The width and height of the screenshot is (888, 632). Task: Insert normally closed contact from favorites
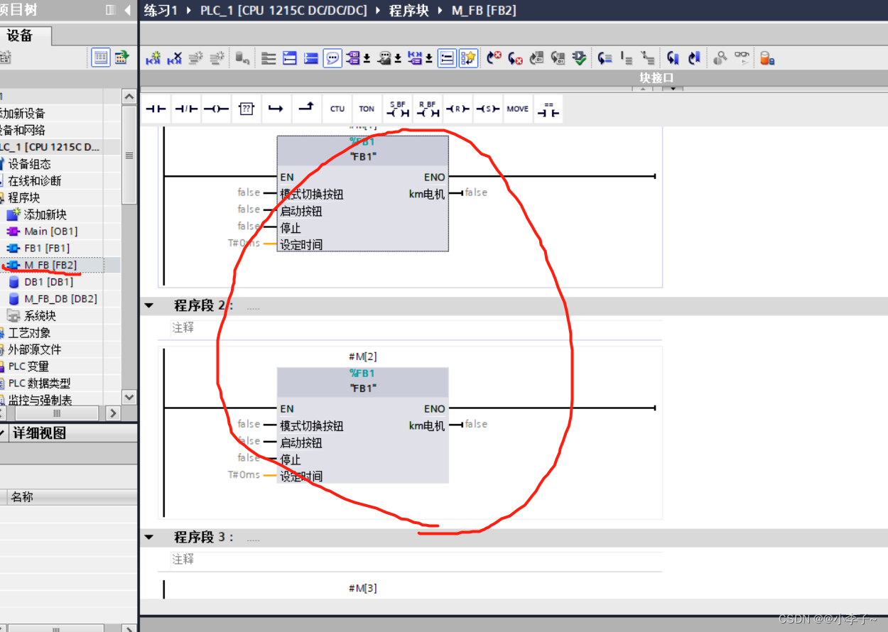click(x=186, y=109)
